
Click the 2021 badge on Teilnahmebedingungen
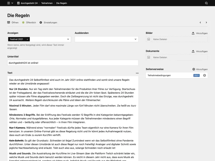point(196,75)
